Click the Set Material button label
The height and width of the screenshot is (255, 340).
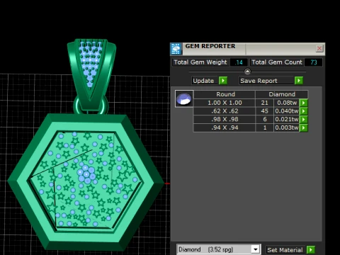tap(285, 250)
